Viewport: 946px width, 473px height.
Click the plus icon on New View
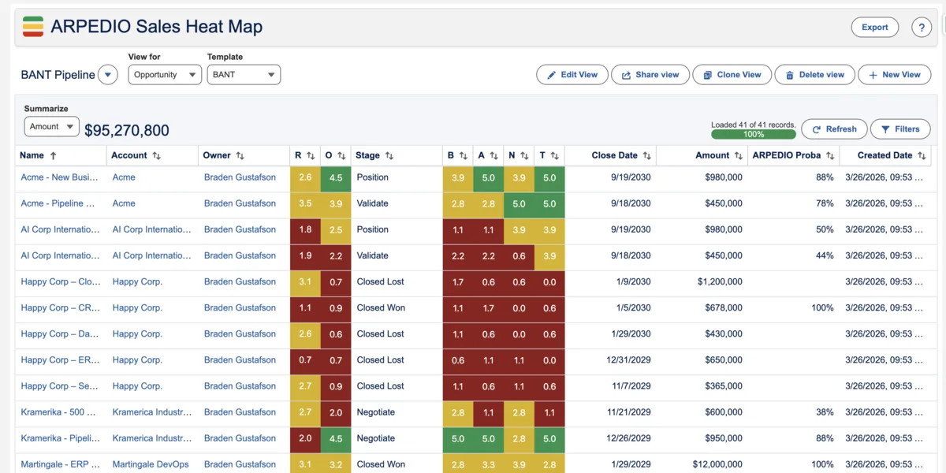[x=874, y=74]
